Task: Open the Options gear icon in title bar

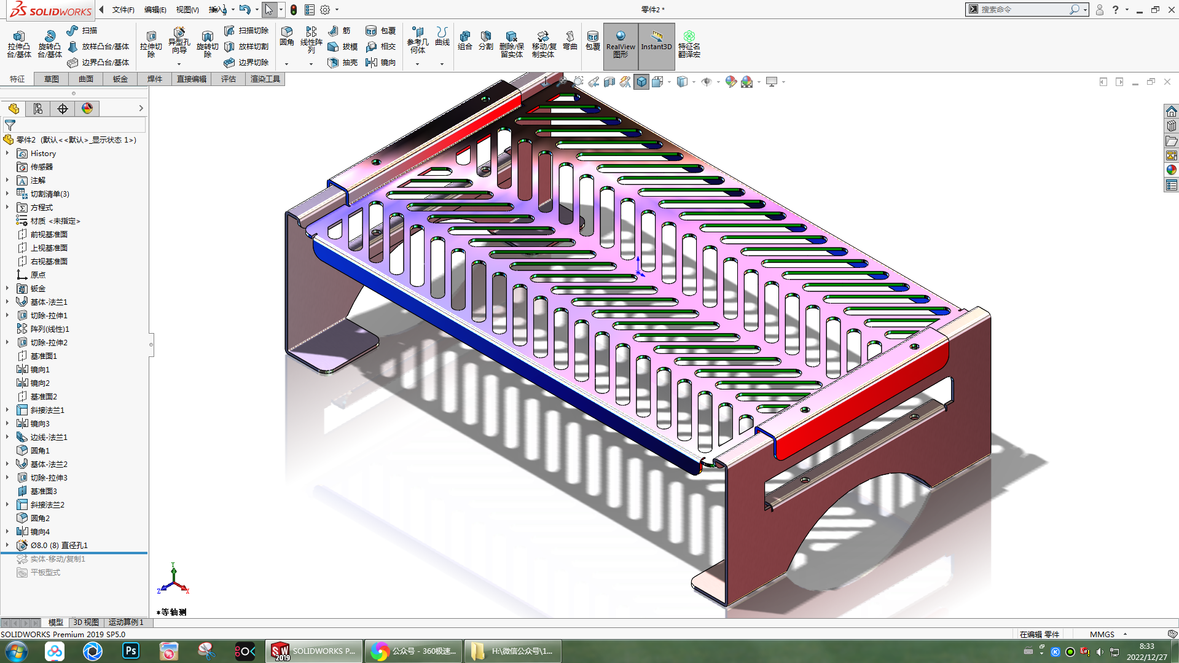Action: pos(326,10)
